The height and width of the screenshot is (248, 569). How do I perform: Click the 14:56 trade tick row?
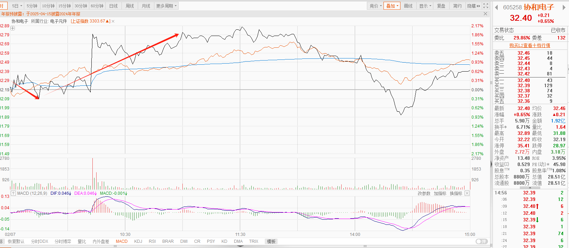(x=530, y=193)
